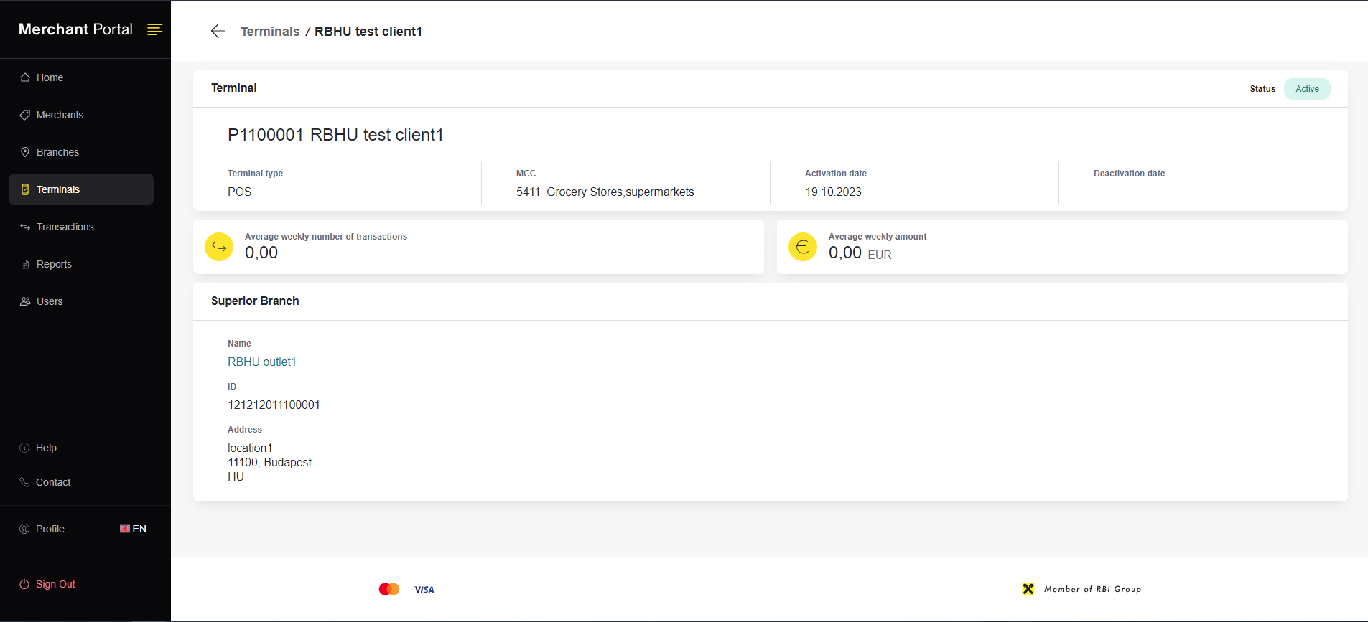Click the Merchants tag icon
The height and width of the screenshot is (622, 1368).
point(25,115)
